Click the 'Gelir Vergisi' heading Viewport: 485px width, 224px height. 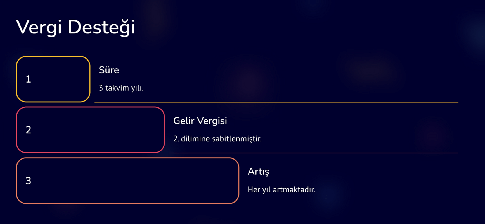point(200,121)
